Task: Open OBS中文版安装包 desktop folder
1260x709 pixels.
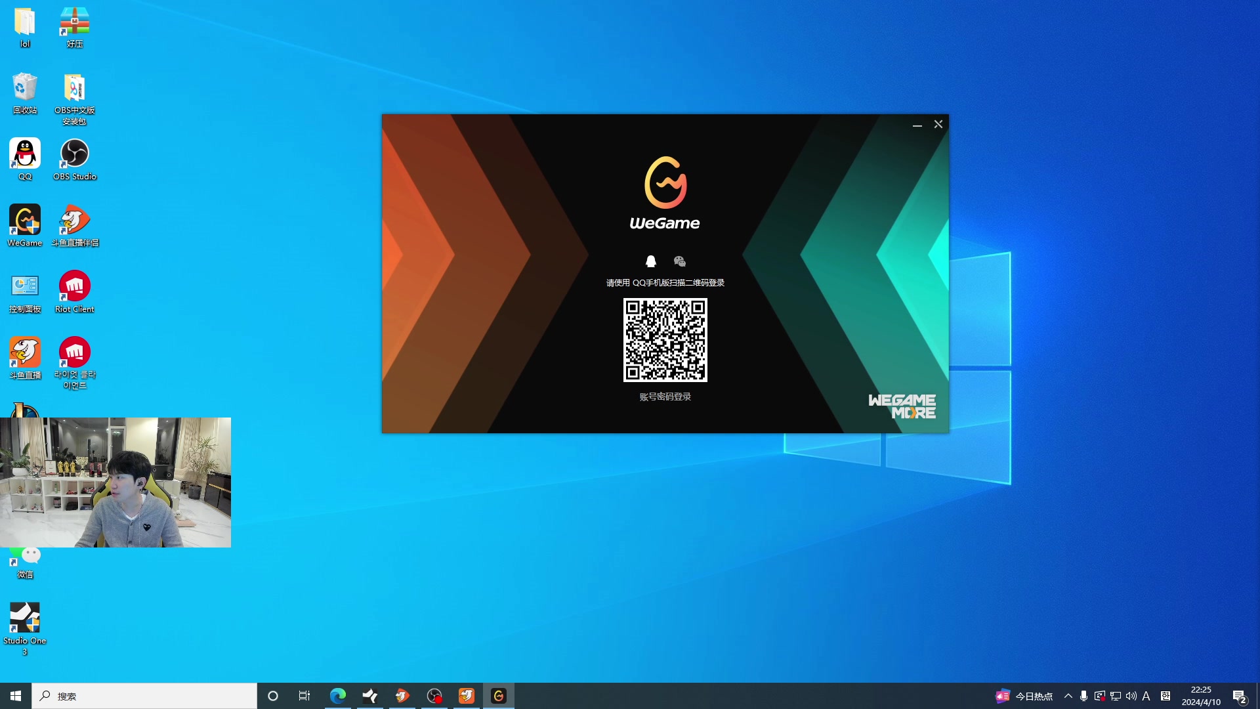Action: [x=75, y=99]
